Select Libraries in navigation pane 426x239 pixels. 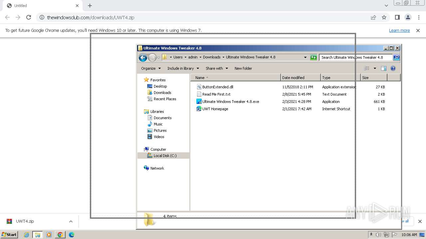pos(157,112)
